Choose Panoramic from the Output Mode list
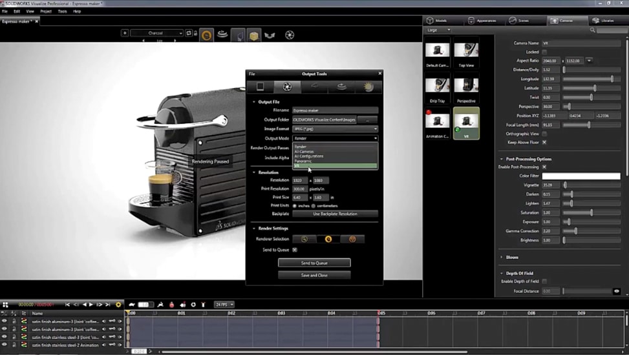629x355 pixels. tap(303, 160)
